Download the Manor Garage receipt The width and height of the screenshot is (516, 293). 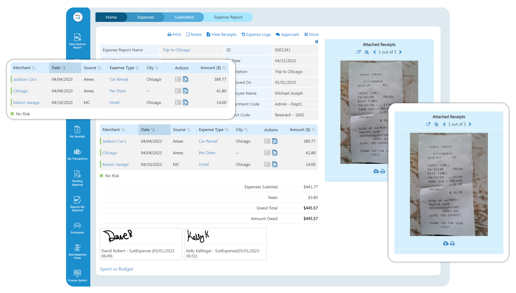point(446,243)
